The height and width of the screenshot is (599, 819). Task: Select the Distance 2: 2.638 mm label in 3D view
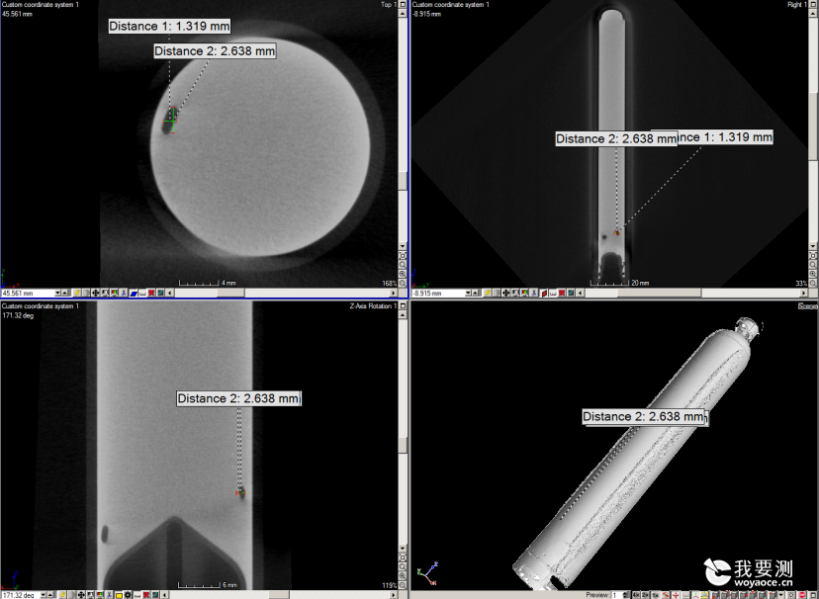pyautogui.click(x=643, y=416)
